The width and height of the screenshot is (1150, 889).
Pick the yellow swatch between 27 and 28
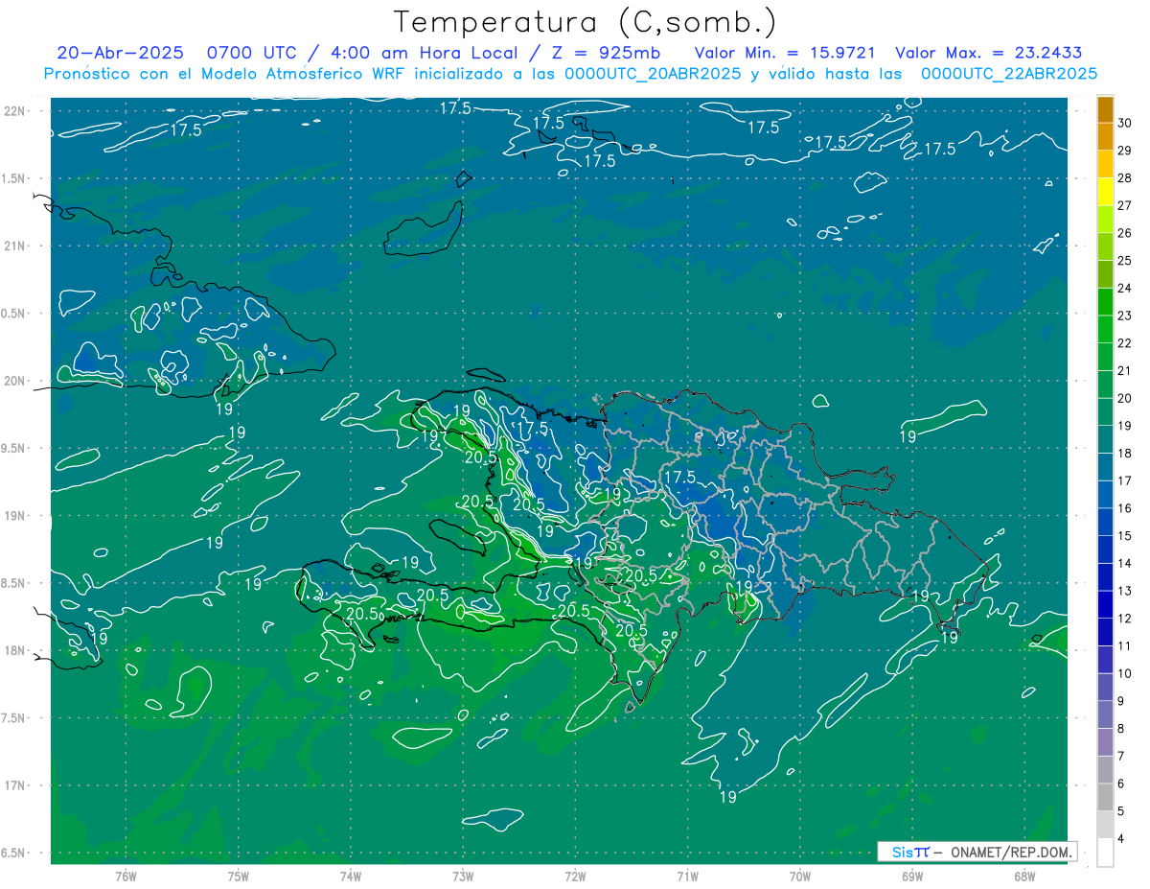pos(1105,192)
